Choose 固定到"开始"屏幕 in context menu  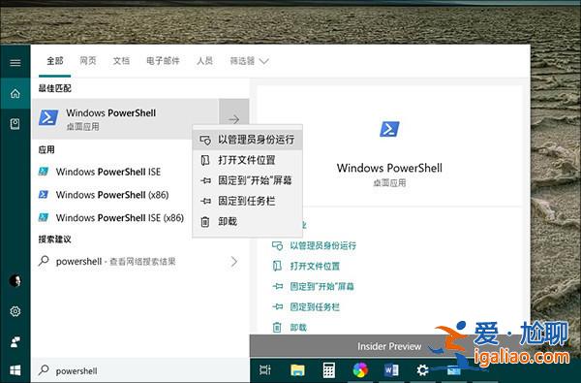pyautogui.click(x=248, y=180)
